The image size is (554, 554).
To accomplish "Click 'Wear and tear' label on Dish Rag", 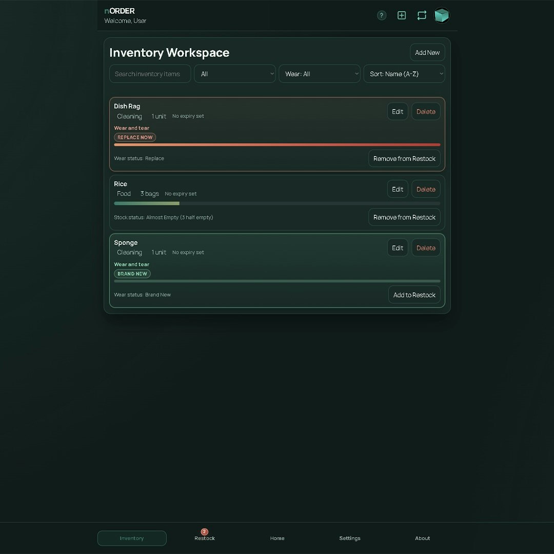I will tap(131, 128).
